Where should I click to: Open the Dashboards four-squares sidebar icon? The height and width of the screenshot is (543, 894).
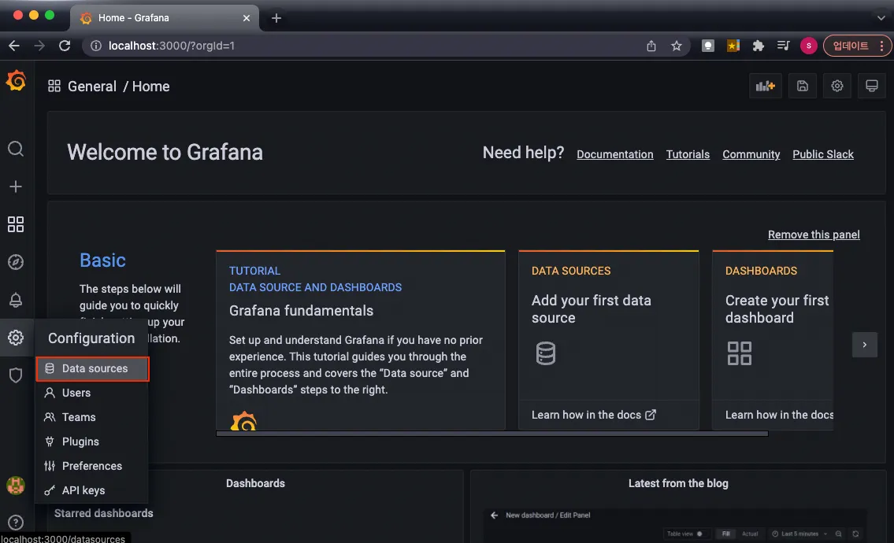pyautogui.click(x=16, y=224)
